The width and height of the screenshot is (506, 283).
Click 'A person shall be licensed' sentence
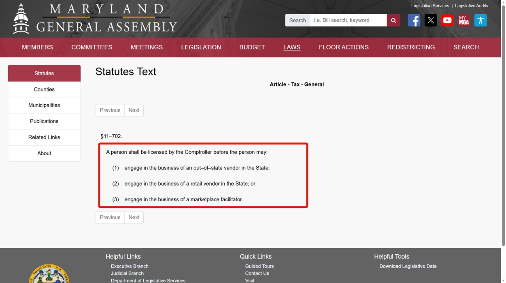coord(187,152)
